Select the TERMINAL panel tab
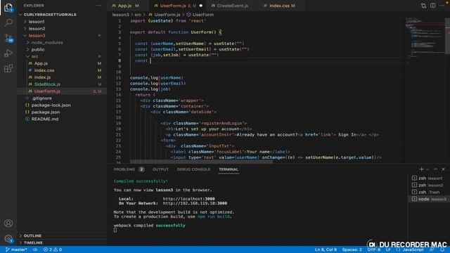The image size is (450, 253). pos(229,169)
